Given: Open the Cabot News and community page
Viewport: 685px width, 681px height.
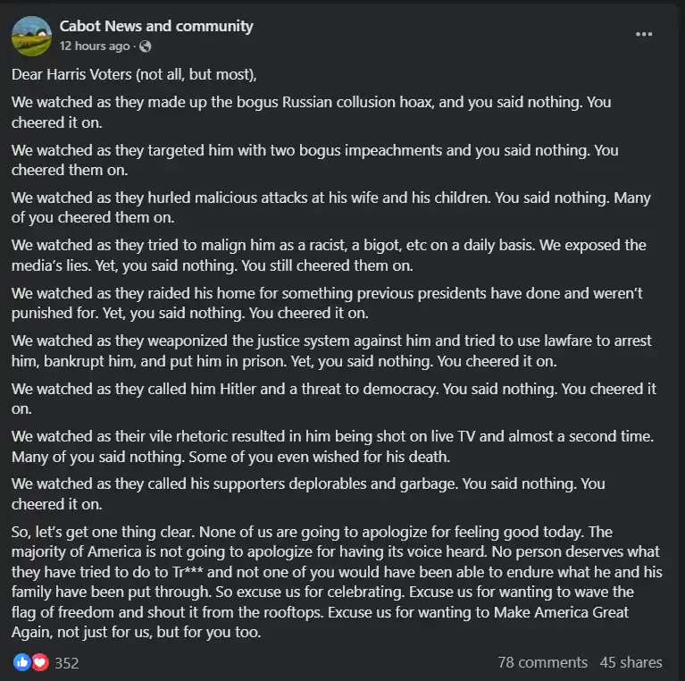Looking at the screenshot, I should pos(156,26).
